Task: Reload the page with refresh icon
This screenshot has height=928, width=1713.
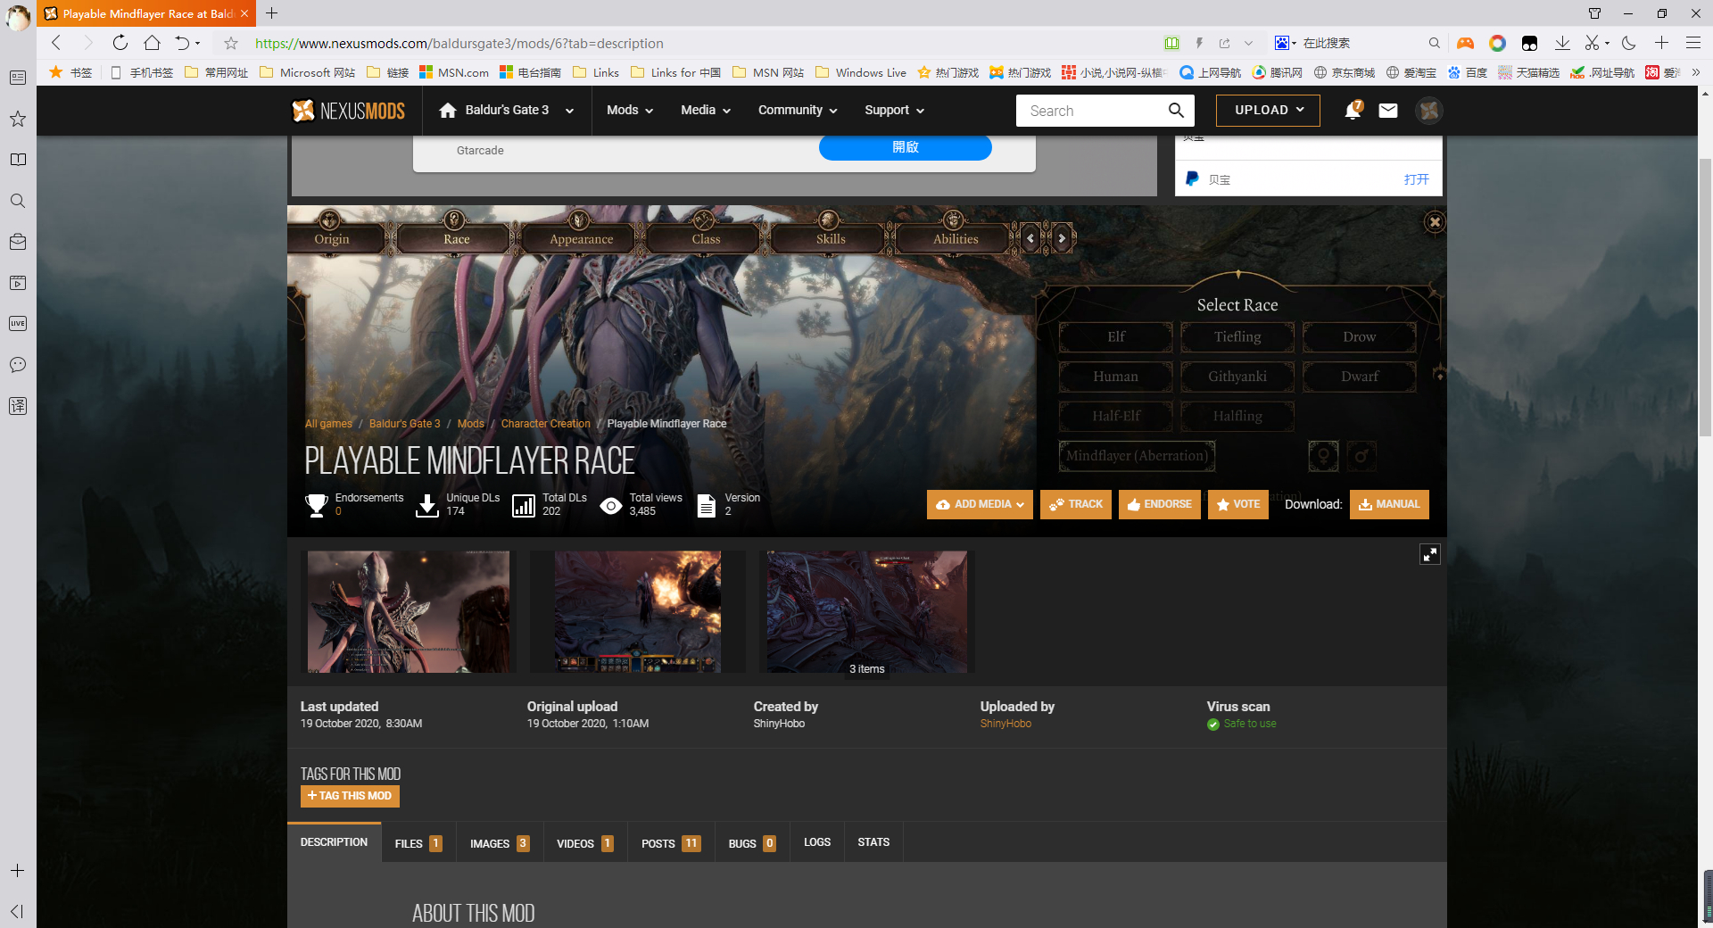Action: point(120,43)
